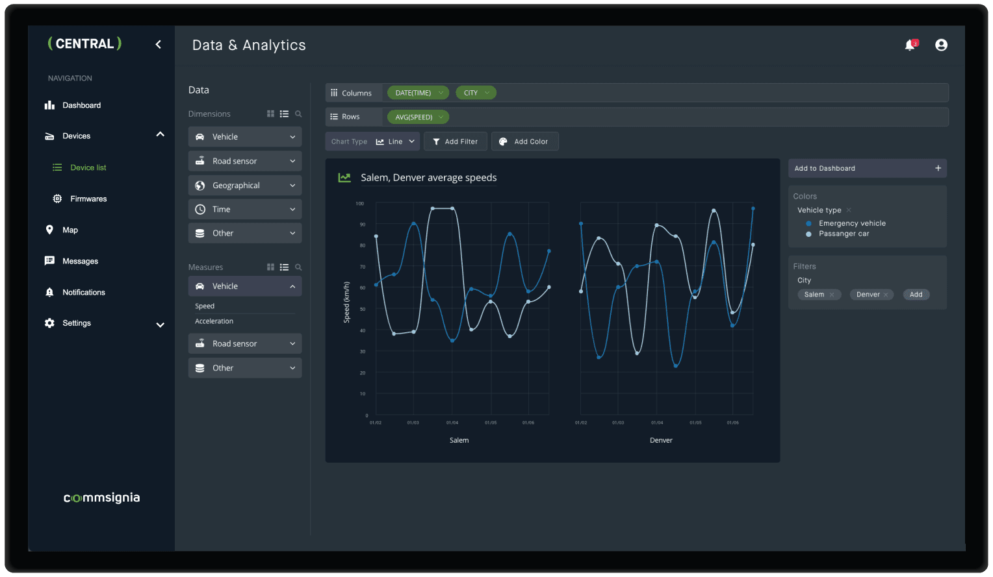
Task: Open the Chart Type Line dropdown
Action: click(396, 141)
